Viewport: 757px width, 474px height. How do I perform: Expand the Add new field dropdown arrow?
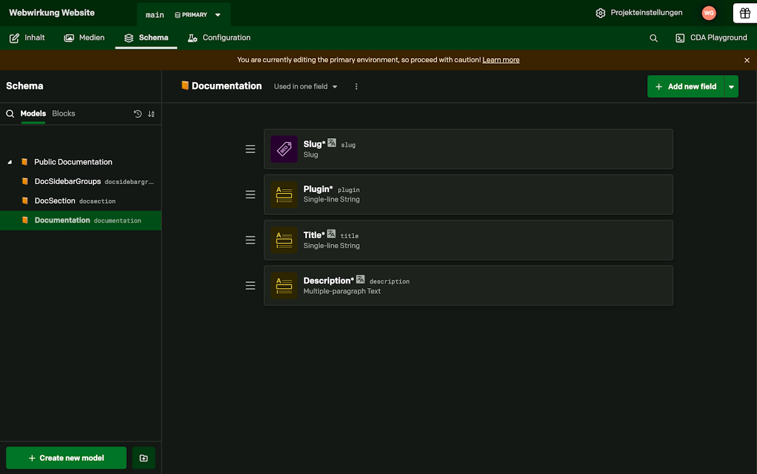pos(732,86)
